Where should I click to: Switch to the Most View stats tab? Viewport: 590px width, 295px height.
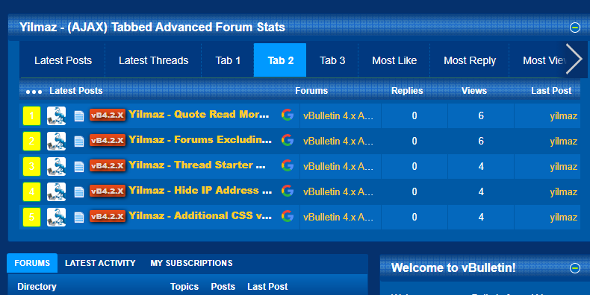(x=544, y=60)
